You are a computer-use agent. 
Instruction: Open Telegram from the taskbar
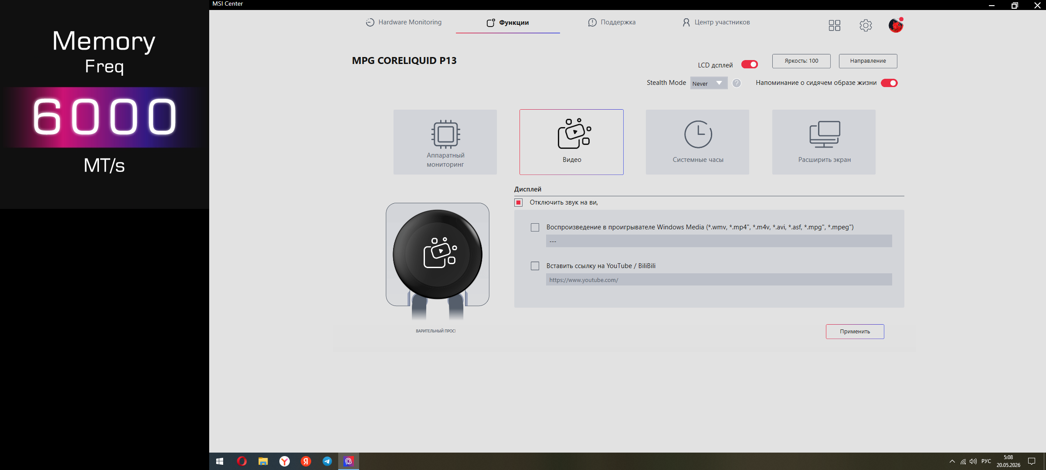coord(327,461)
